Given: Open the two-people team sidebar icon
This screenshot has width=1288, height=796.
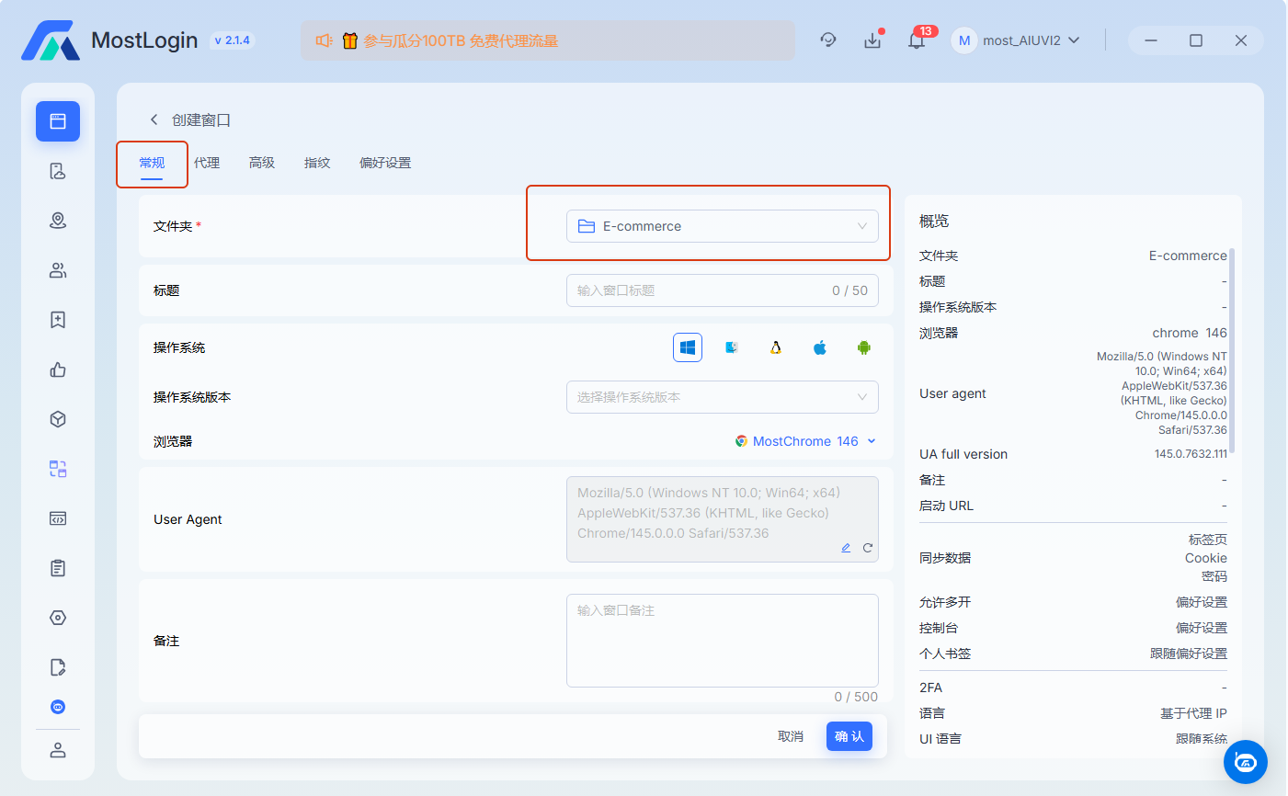Looking at the screenshot, I should tap(58, 270).
